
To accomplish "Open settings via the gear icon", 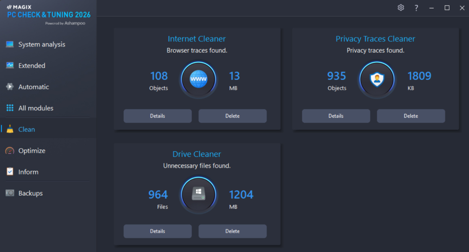I will (401, 8).
